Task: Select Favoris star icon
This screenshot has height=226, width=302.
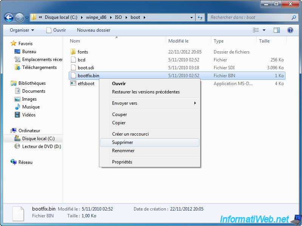Action: (x=13, y=43)
